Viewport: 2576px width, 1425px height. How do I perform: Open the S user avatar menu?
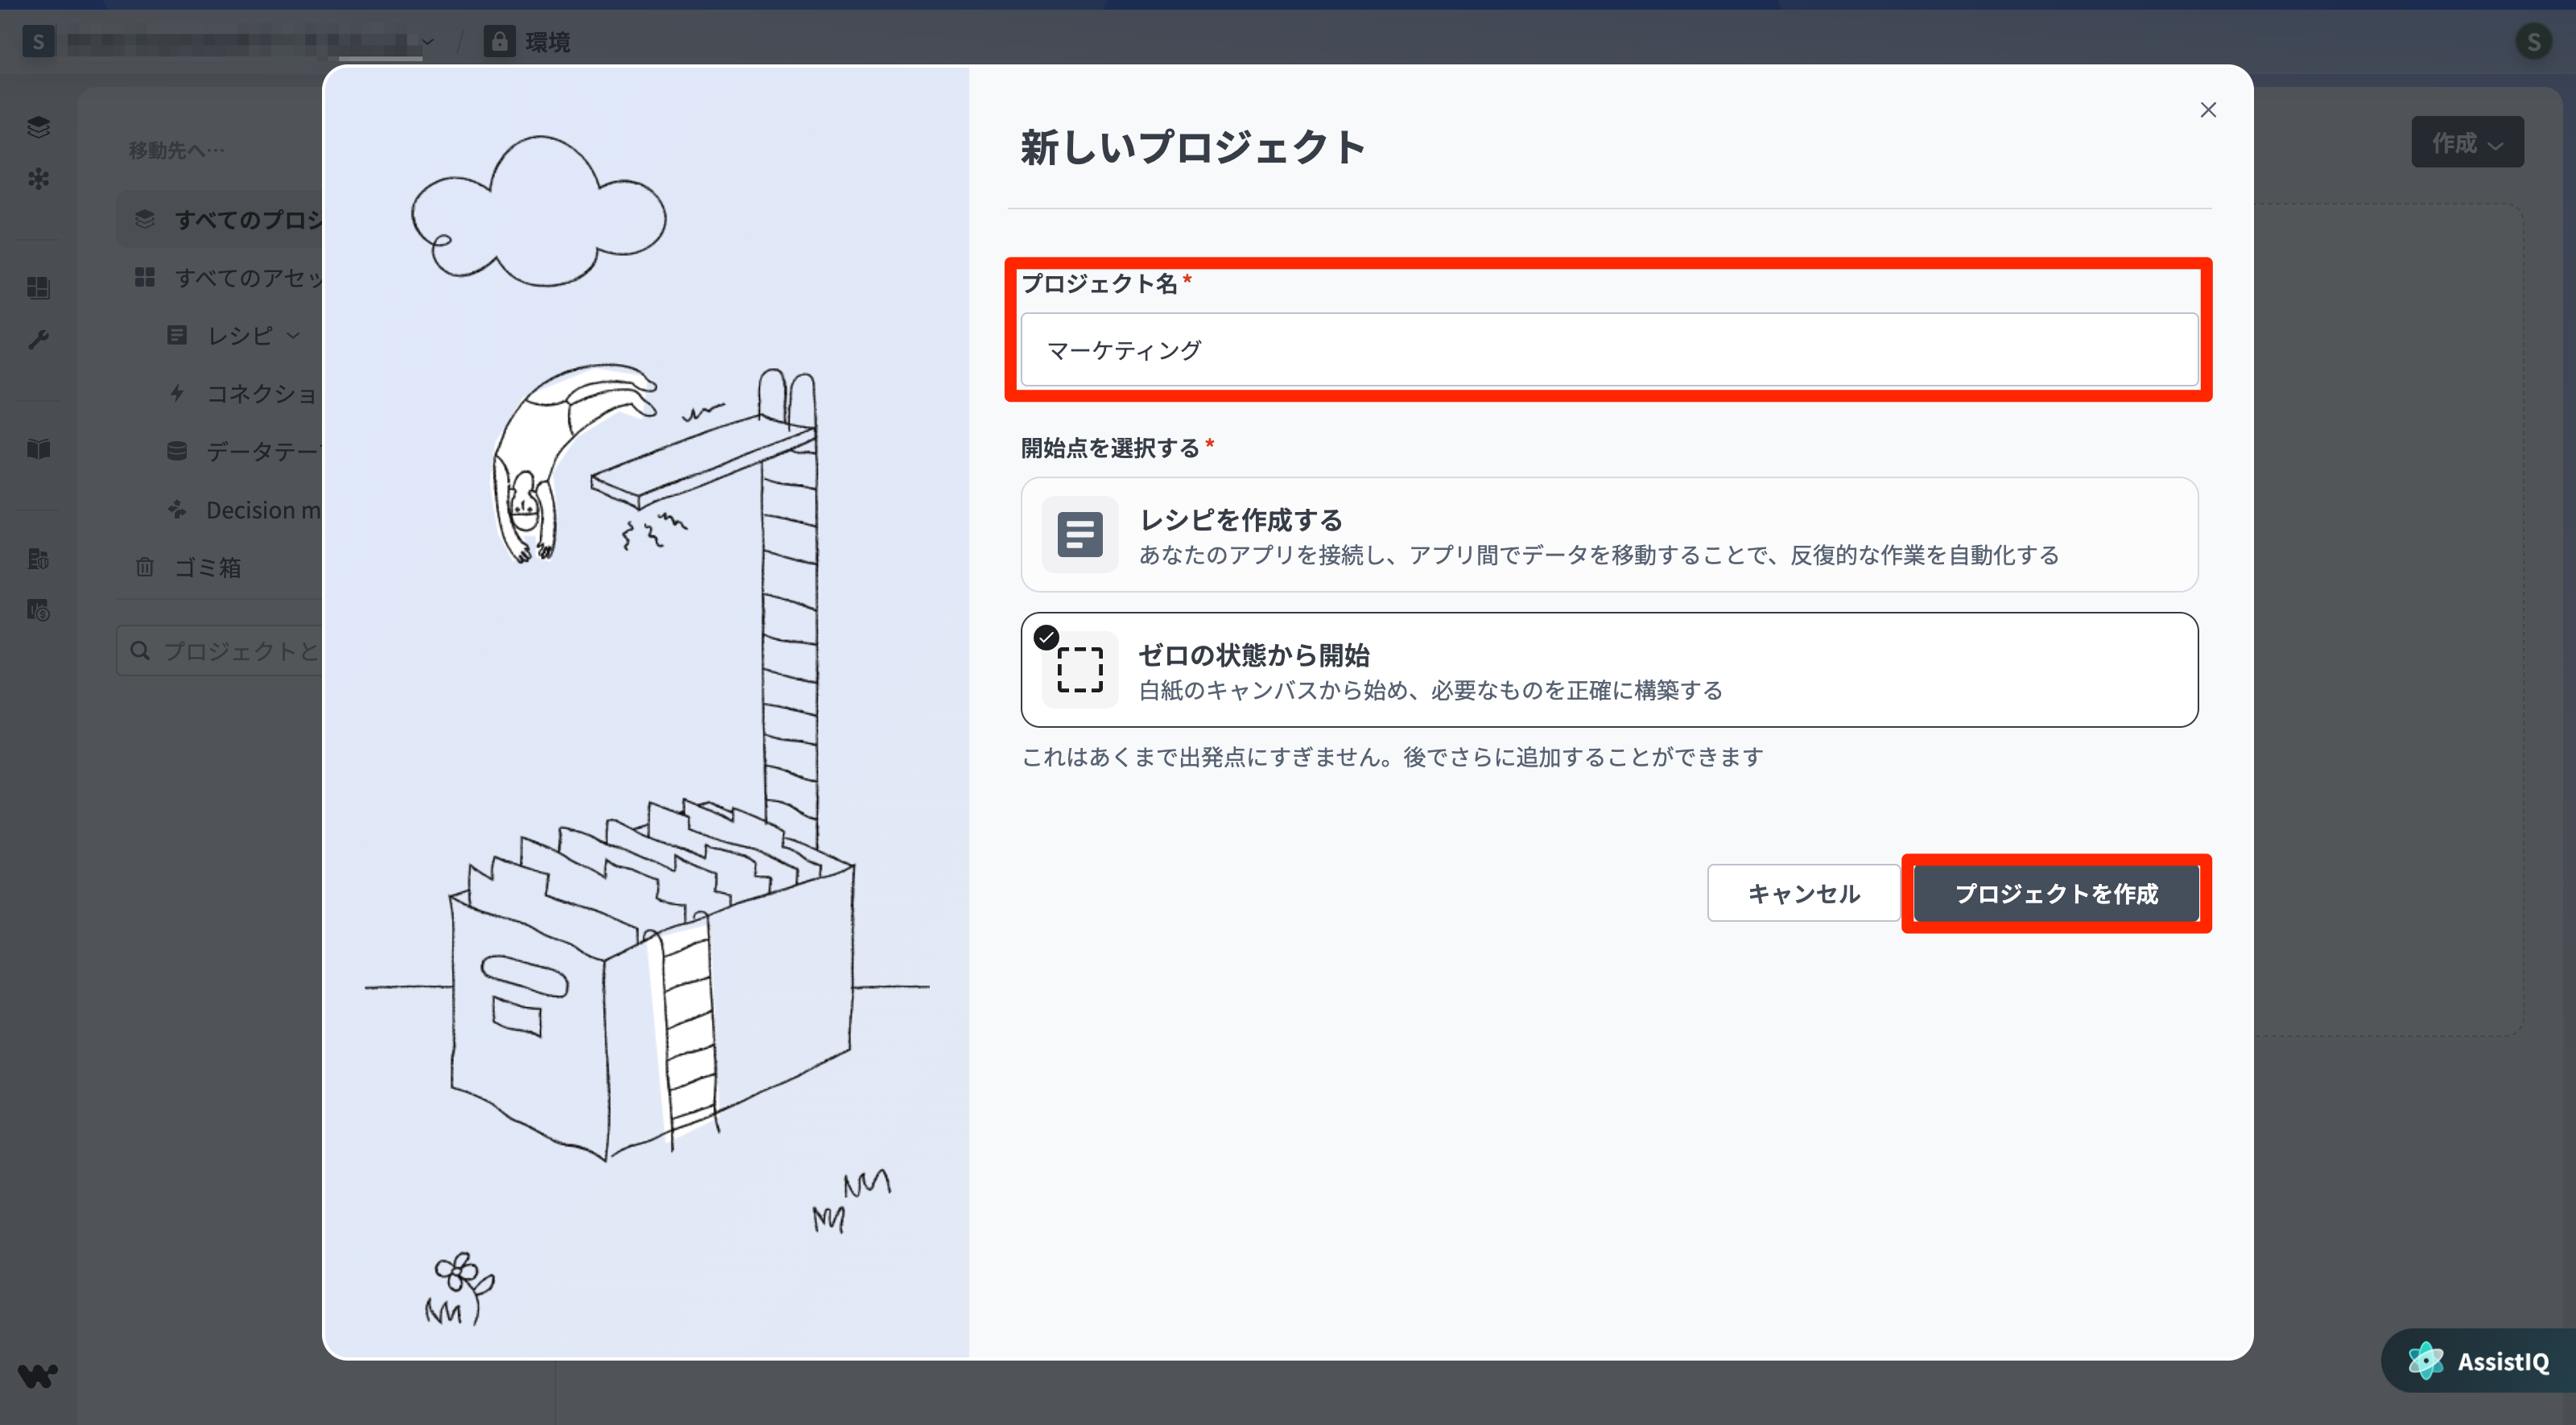pos(2533,42)
